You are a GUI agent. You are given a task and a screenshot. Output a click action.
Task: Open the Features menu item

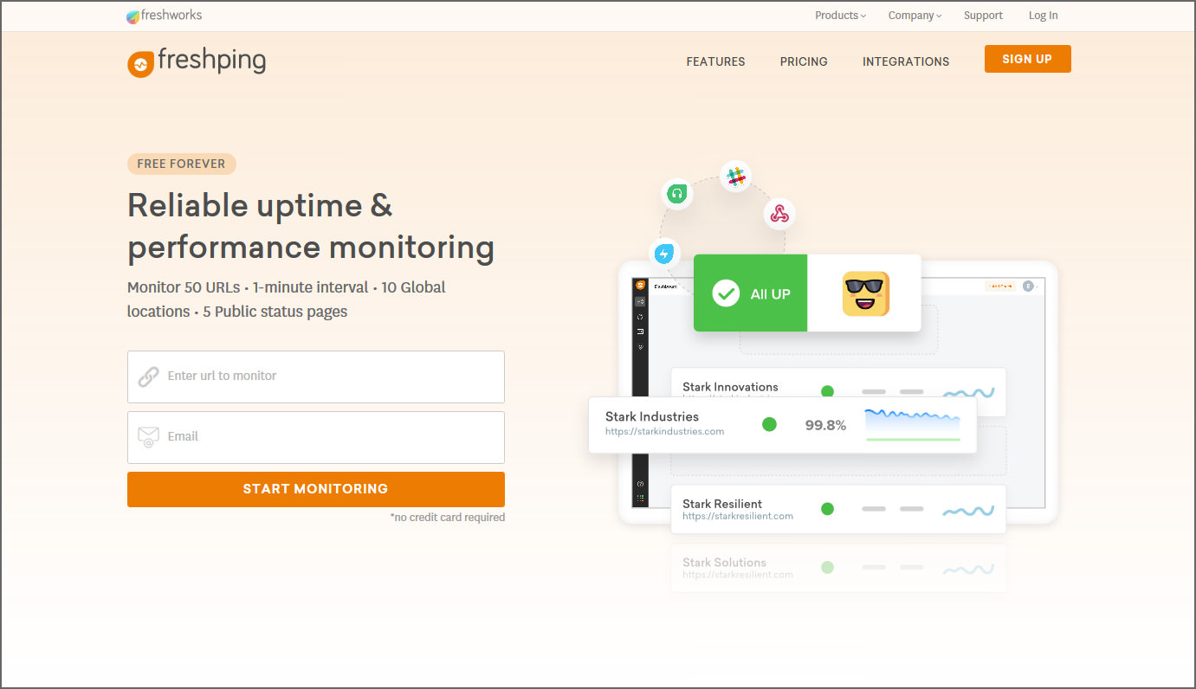coord(715,61)
